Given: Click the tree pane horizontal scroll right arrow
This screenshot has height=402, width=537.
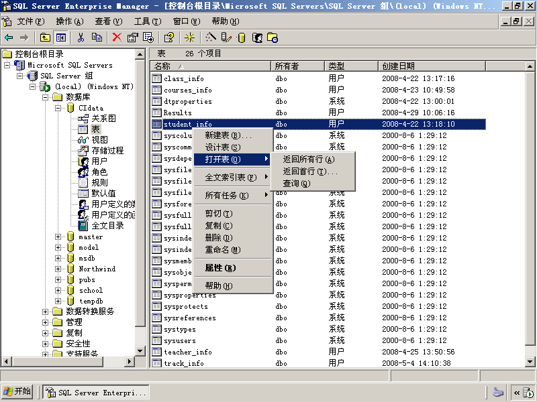Looking at the screenshot, I should click(x=129, y=361).
